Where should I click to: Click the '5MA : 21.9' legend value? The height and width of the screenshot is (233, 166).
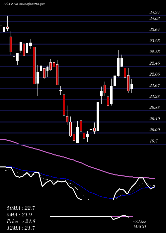20,215
